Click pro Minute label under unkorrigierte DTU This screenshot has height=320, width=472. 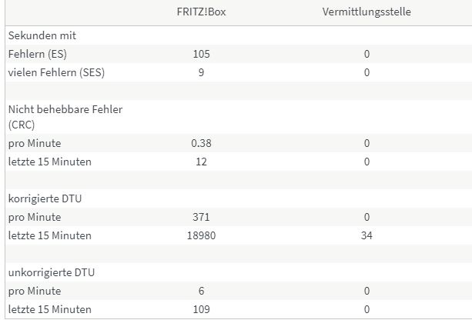click(x=35, y=291)
